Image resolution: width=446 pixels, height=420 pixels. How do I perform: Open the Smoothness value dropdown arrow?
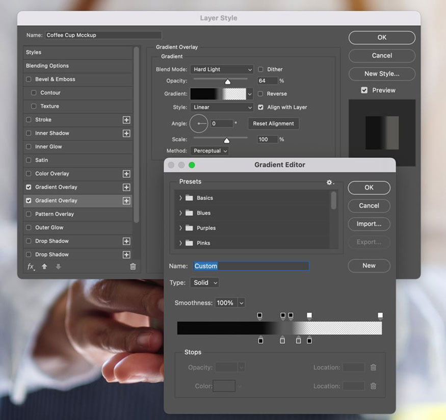tap(241, 303)
